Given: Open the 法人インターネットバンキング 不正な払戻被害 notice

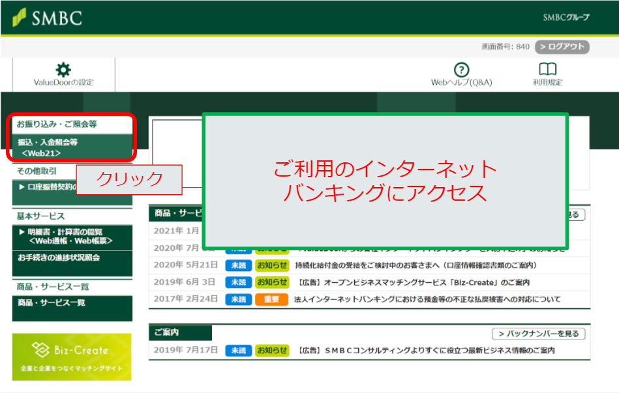Looking at the screenshot, I should [x=427, y=300].
